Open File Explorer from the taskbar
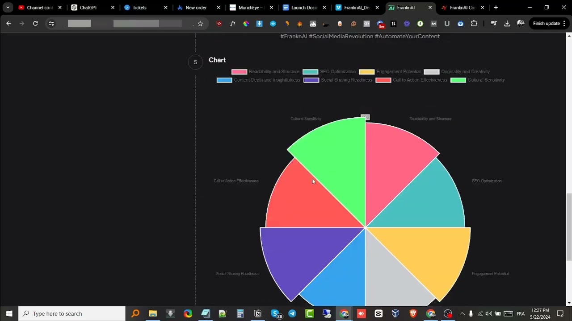 [153, 314]
